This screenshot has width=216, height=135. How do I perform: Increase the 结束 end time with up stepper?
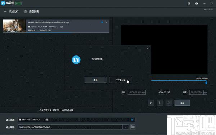pyautogui.click(x=206, y=91)
